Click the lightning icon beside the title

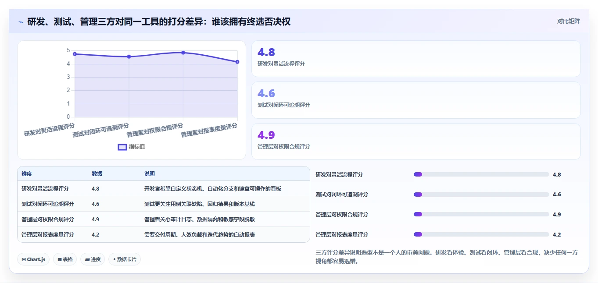pos(21,21)
